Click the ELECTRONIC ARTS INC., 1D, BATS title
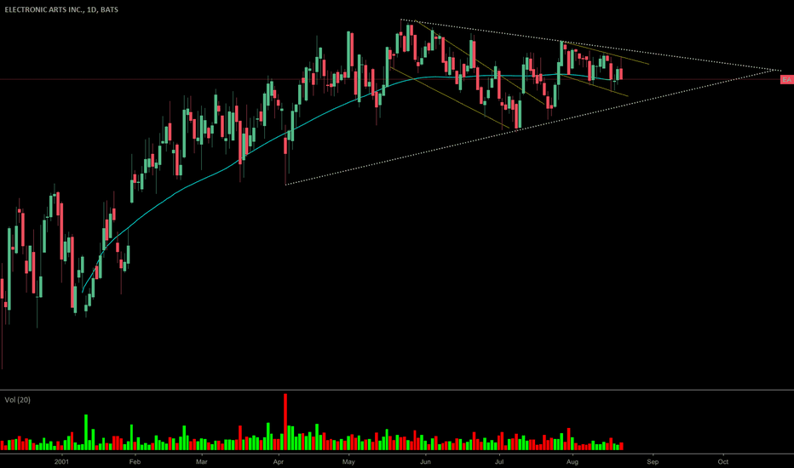 pos(61,9)
